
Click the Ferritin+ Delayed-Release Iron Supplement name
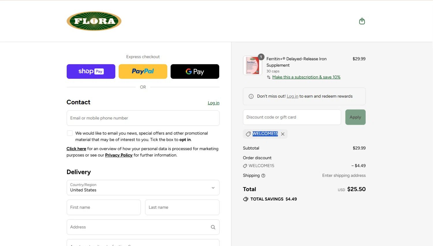pos(296,62)
